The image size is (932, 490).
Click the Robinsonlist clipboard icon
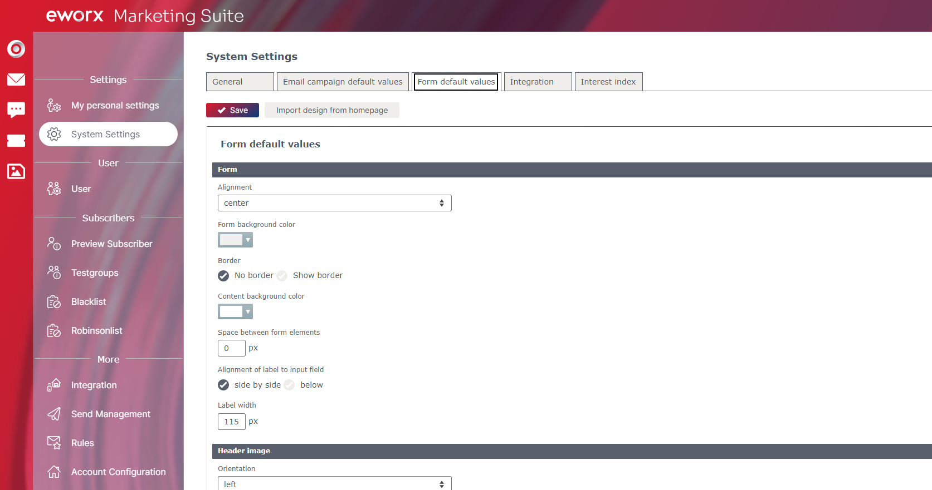tap(54, 330)
